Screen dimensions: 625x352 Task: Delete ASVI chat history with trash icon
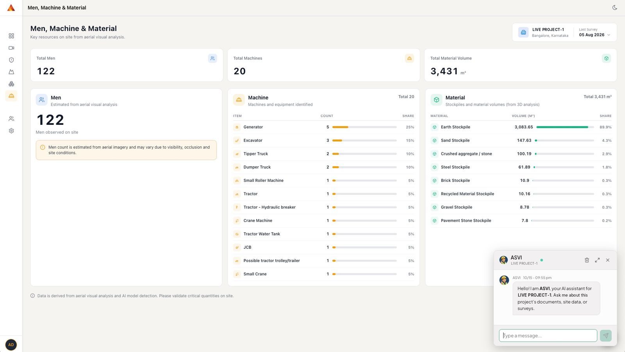(x=587, y=260)
